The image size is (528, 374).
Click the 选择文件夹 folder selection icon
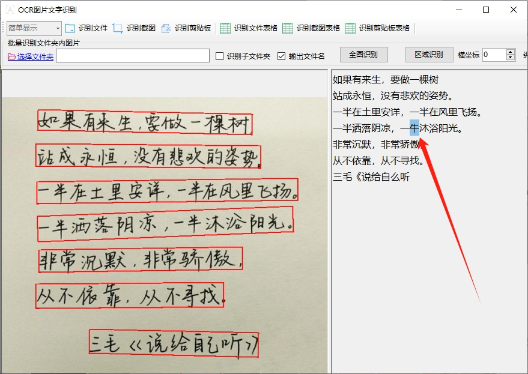tap(11, 55)
